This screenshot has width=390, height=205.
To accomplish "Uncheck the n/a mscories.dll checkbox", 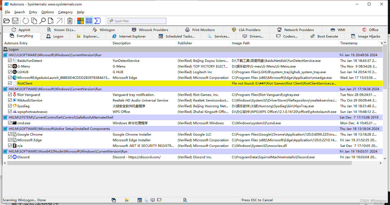I will coord(10,146).
